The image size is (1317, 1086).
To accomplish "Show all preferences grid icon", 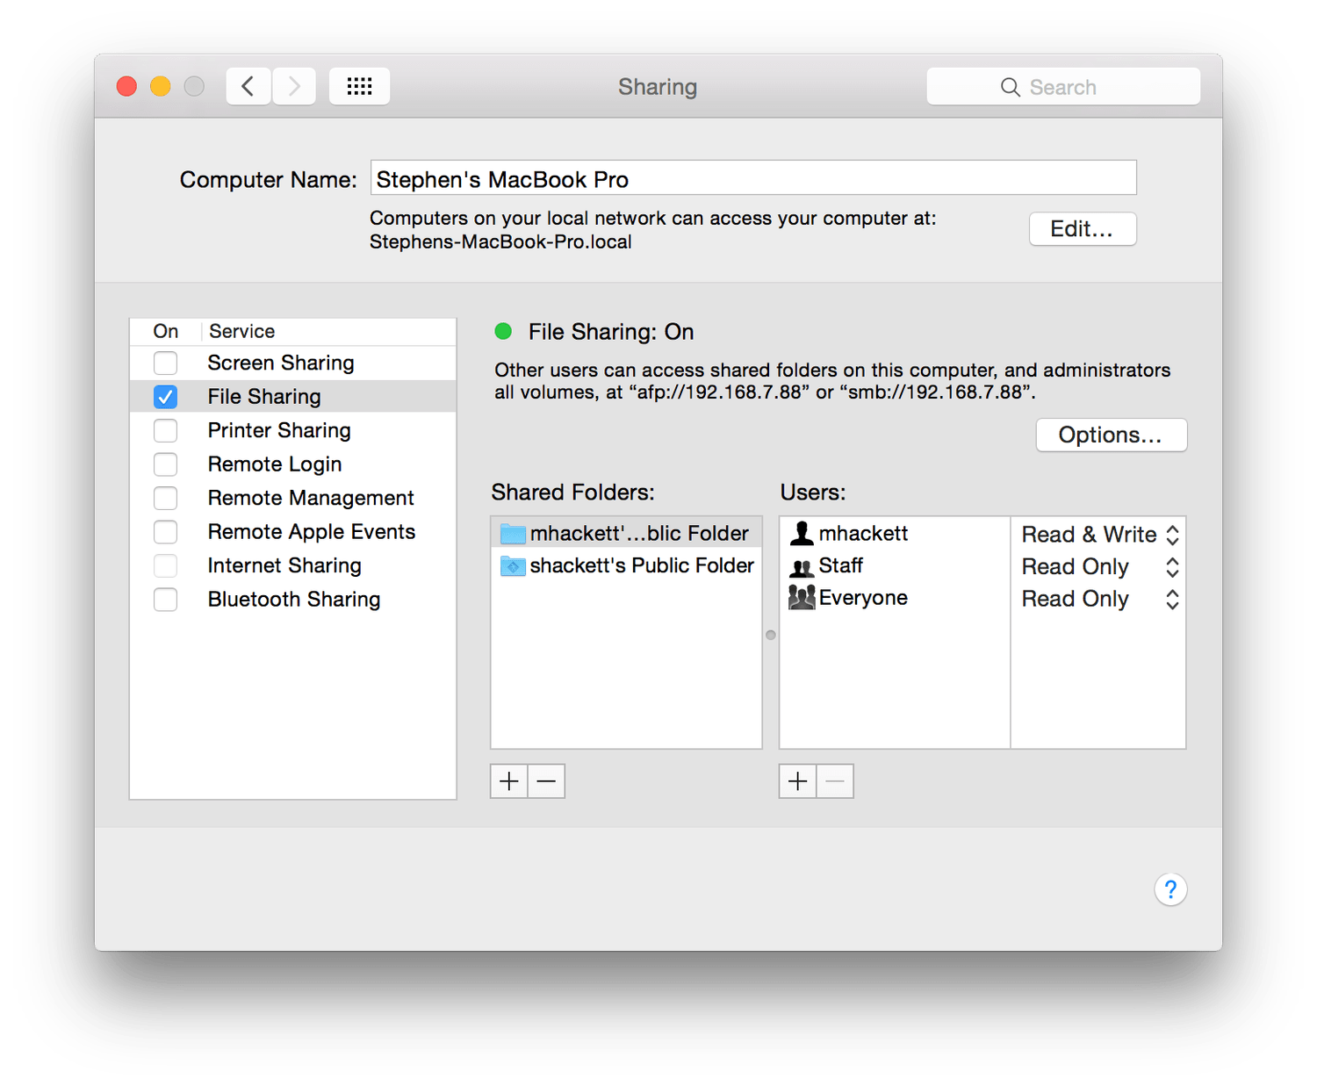I will click(359, 86).
